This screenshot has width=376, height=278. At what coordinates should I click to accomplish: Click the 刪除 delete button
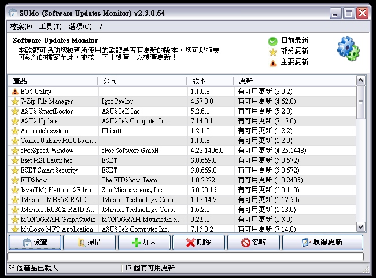click(x=198, y=242)
